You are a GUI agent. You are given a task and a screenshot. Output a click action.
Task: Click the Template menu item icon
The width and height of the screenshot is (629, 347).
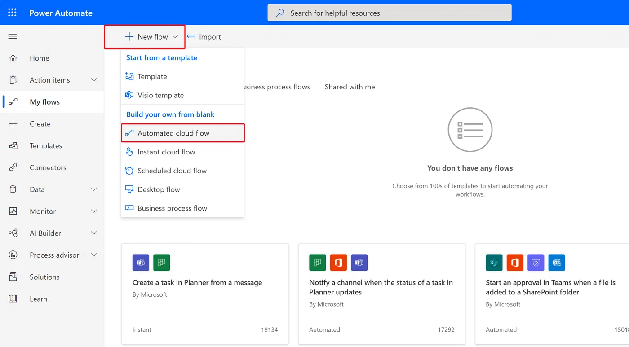click(129, 76)
